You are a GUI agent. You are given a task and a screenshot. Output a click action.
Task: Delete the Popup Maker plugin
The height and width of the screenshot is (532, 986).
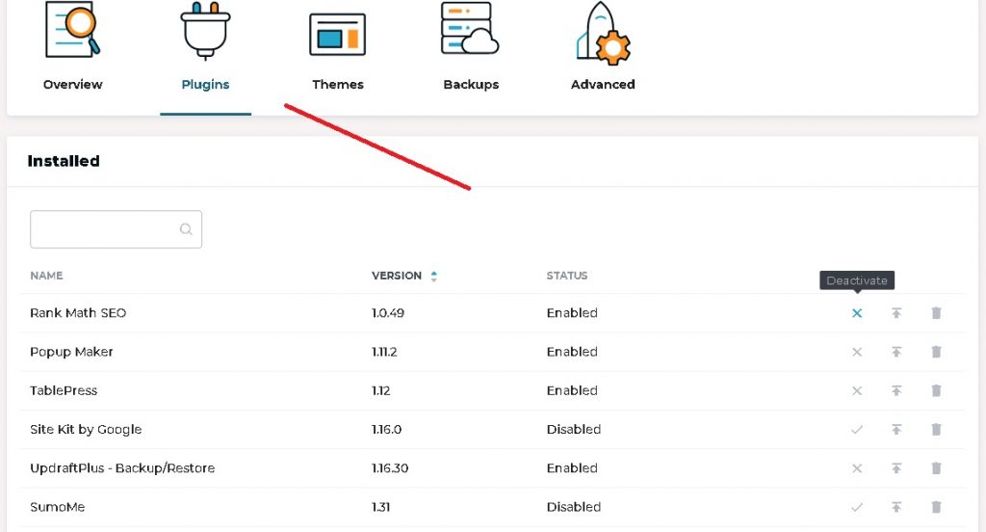click(936, 352)
